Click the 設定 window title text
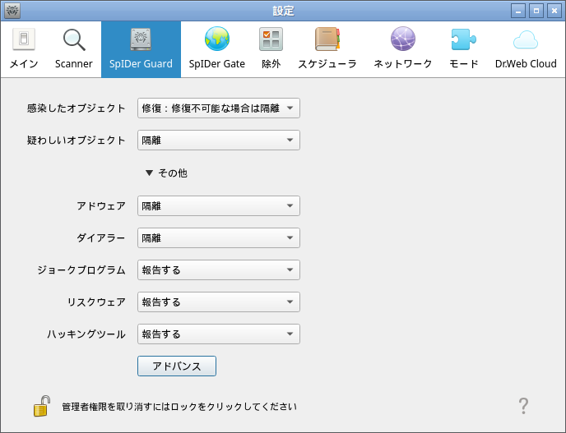566x433 pixels. pyautogui.click(x=283, y=11)
